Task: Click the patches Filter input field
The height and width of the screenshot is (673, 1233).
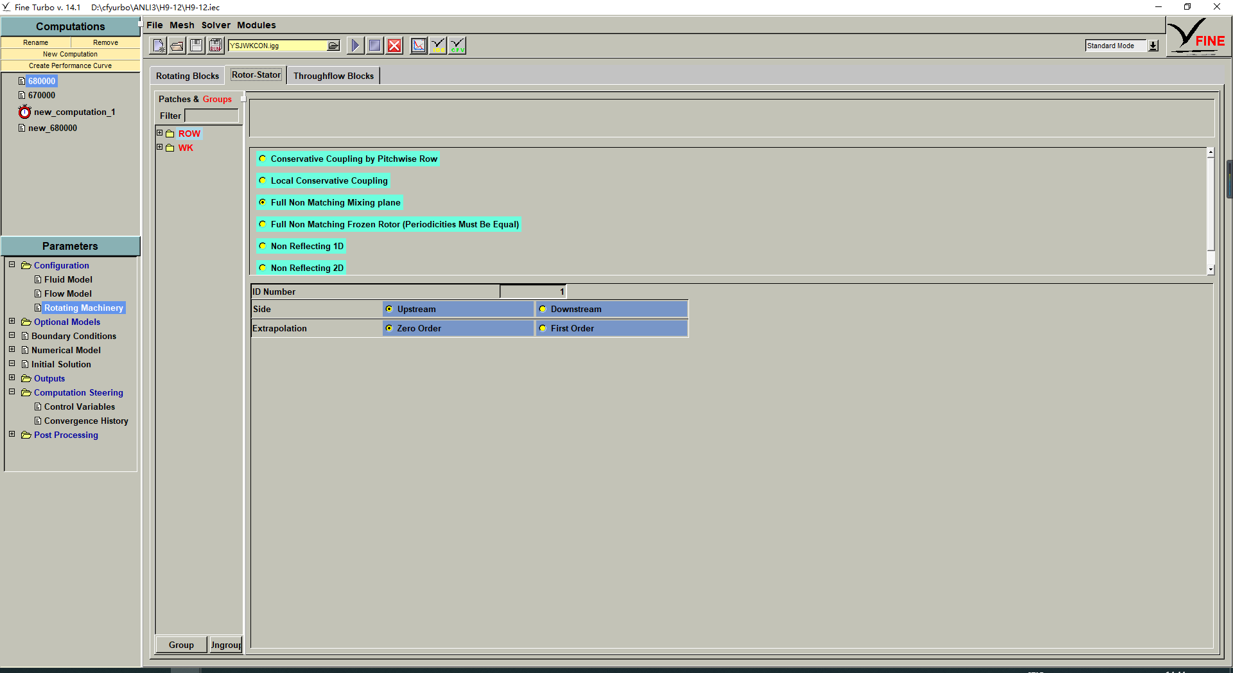Action: click(211, 116)
